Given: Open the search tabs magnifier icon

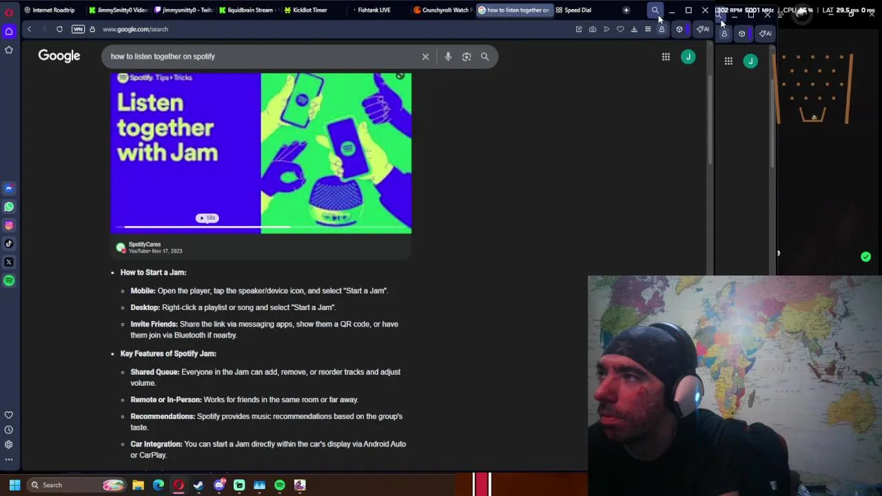Looking at the screenshot, I should point(655,10).
